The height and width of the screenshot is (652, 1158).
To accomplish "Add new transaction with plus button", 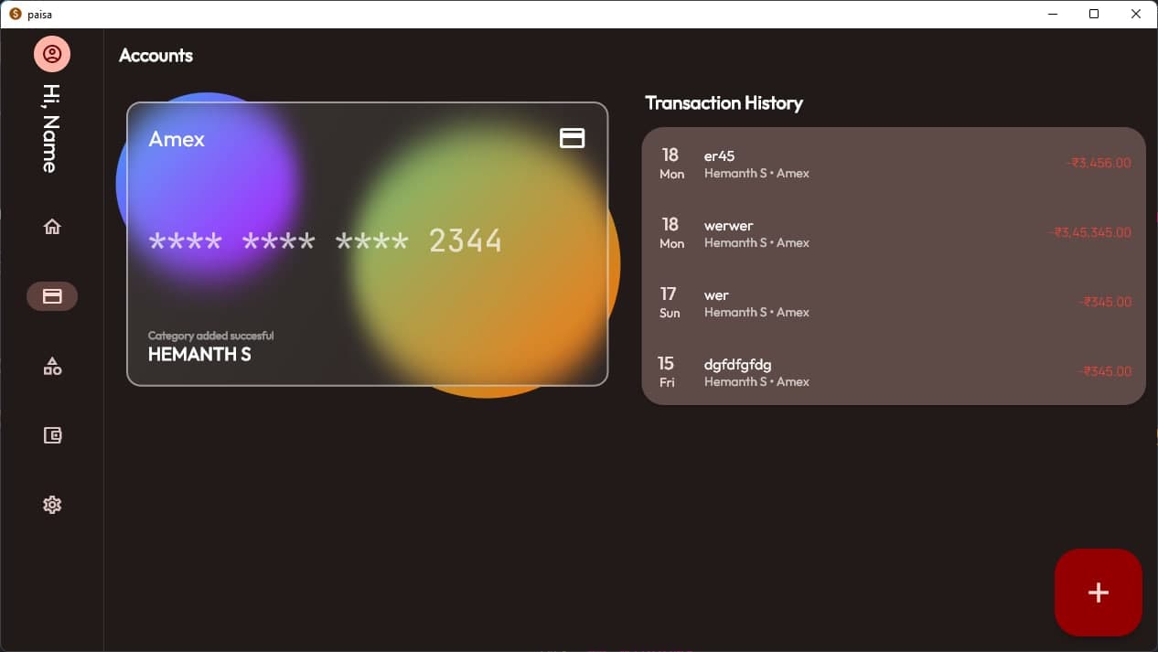I will pos(1098,593).
